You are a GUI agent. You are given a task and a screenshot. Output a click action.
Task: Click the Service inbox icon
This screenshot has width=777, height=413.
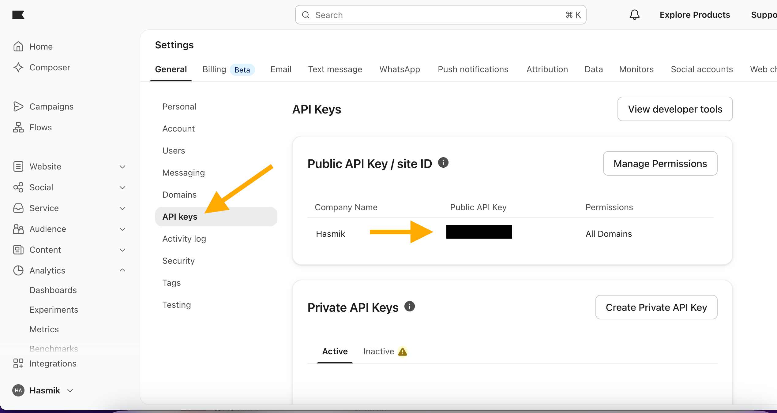coord(18,208)
